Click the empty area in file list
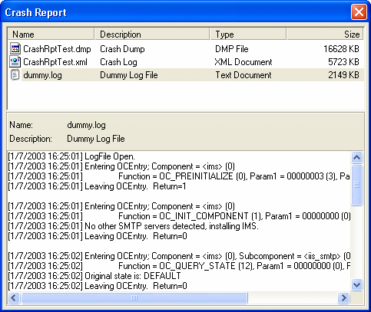 (x=186, y=96)
